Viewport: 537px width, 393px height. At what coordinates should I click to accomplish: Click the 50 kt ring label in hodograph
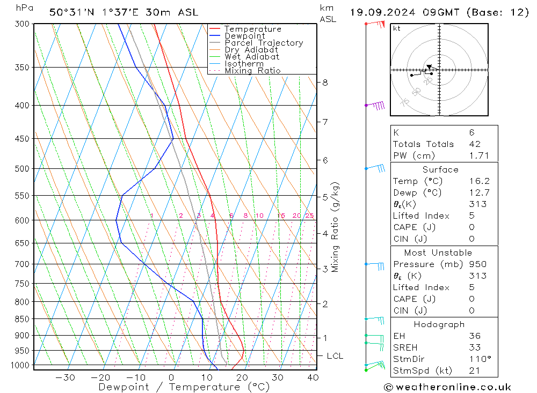[416, 91]
